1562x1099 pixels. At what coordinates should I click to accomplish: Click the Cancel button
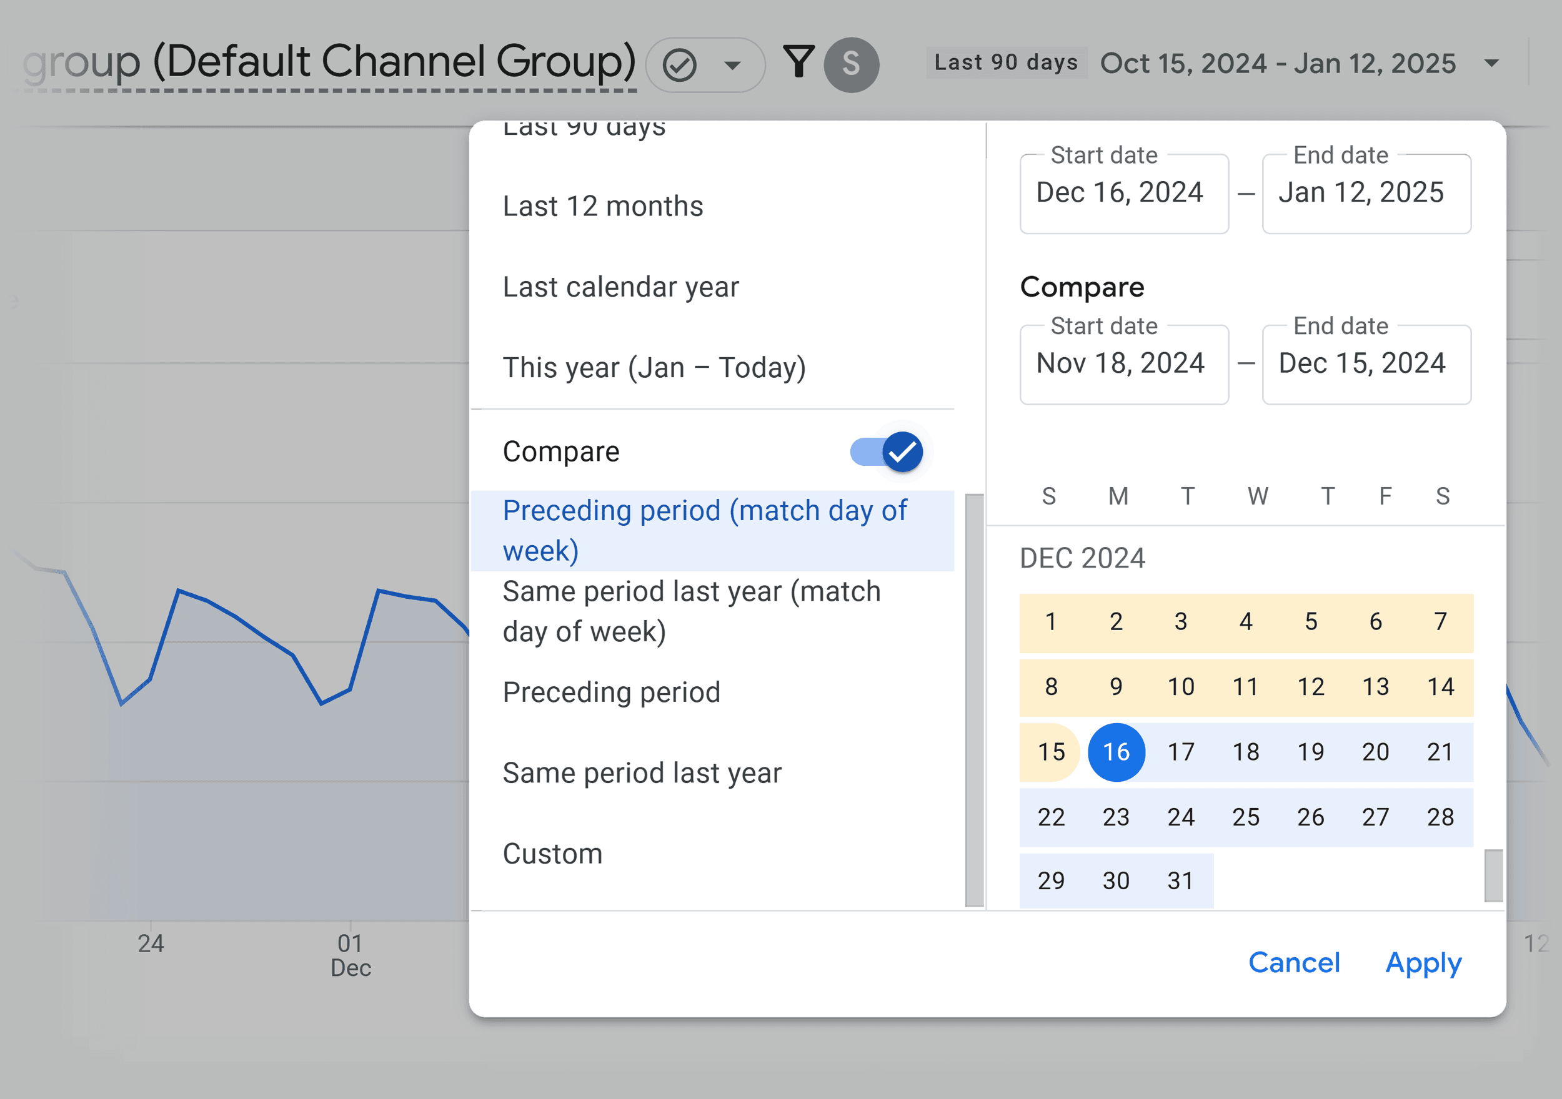(1294, 962)
